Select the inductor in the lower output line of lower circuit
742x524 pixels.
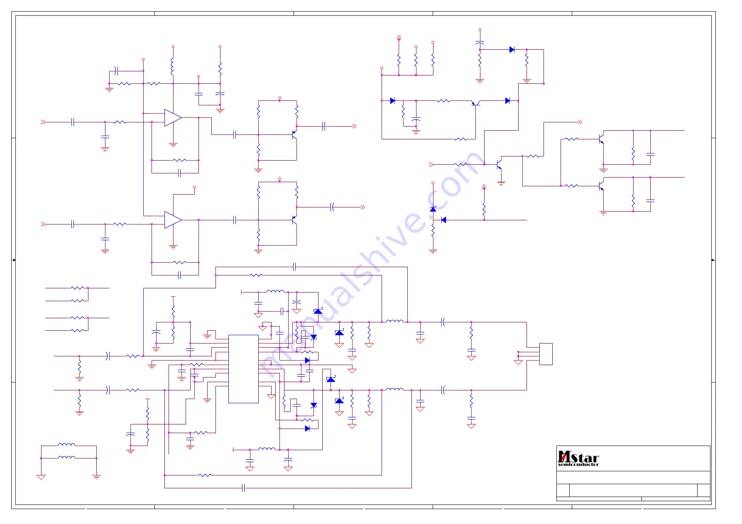click(x=394, y=389)
